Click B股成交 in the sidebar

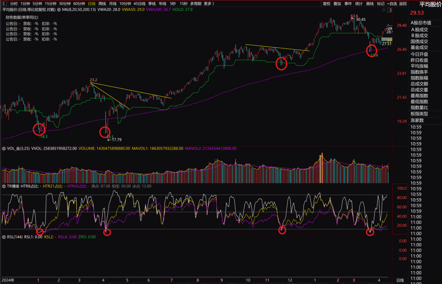(419, 36)
